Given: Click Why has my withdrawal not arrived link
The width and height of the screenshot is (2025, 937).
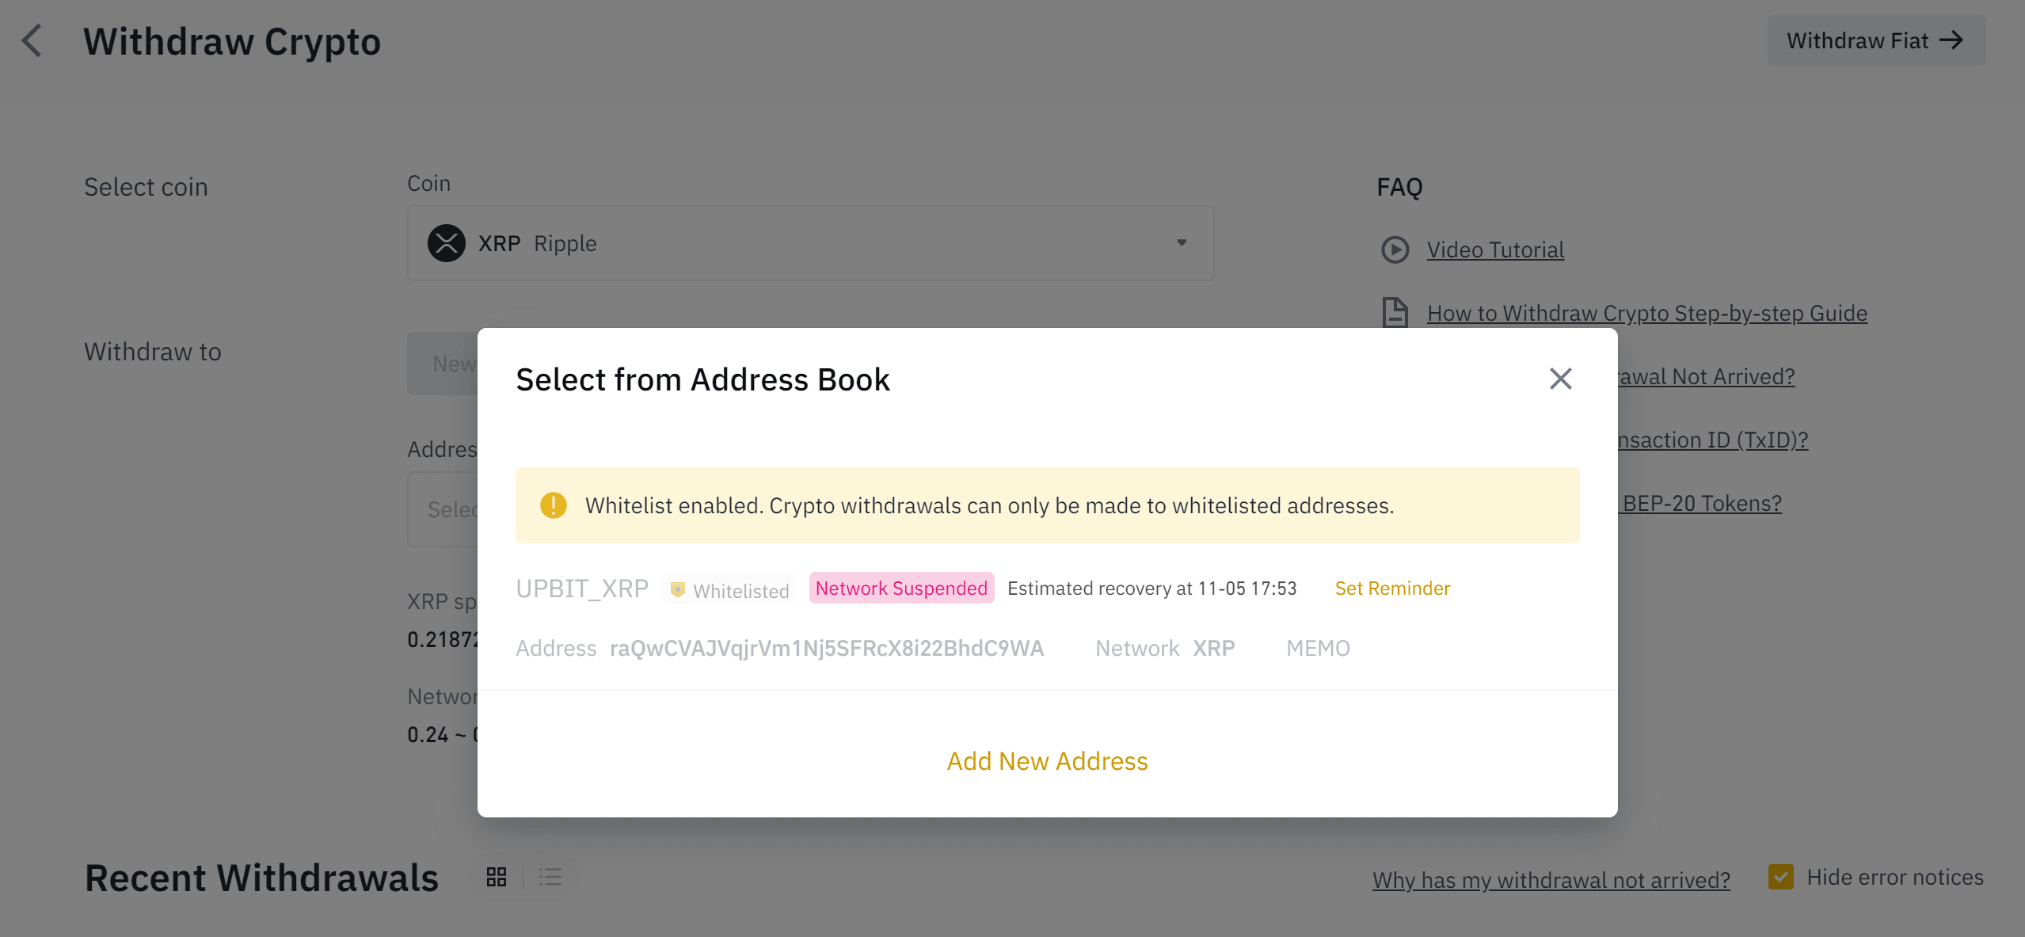Looking at the screenshot, I should (1551, 880).
